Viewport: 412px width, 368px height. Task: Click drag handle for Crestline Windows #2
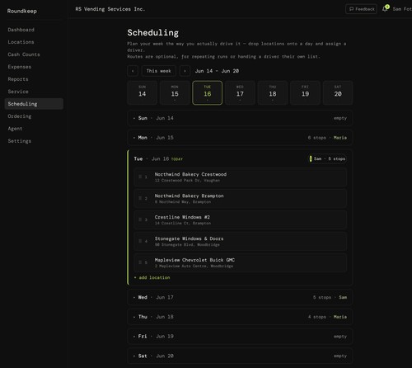(140, 219)
